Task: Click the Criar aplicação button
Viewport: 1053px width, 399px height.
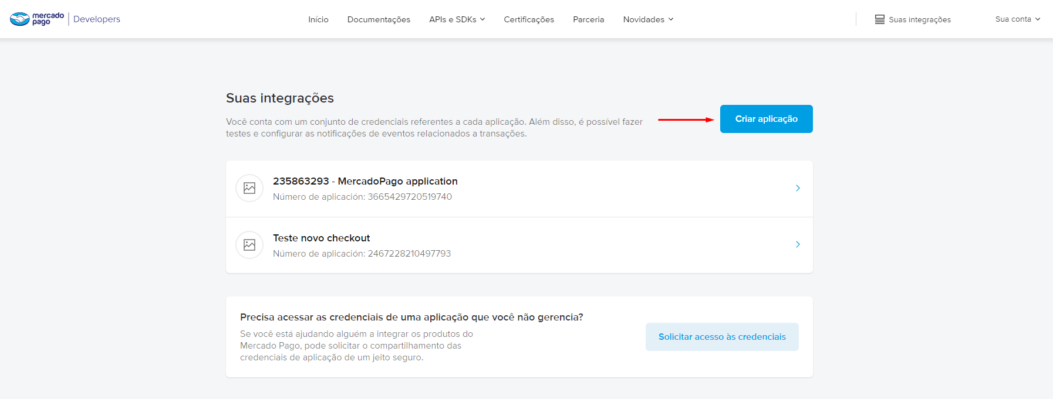Action: click(766, 119)
